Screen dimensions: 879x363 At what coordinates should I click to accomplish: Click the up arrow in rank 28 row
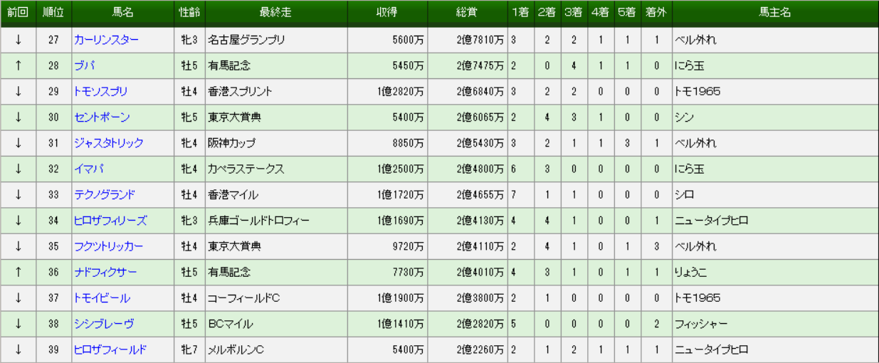click(18, 65)
